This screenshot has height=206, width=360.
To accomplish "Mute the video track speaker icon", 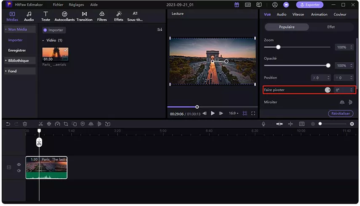I will (19, 171).
